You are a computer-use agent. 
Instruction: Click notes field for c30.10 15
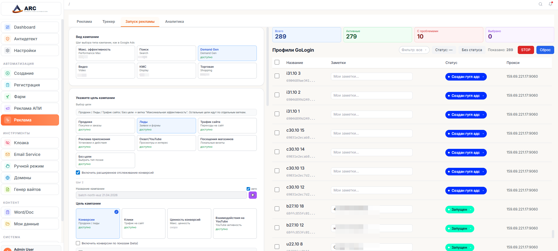click(371, 133)
